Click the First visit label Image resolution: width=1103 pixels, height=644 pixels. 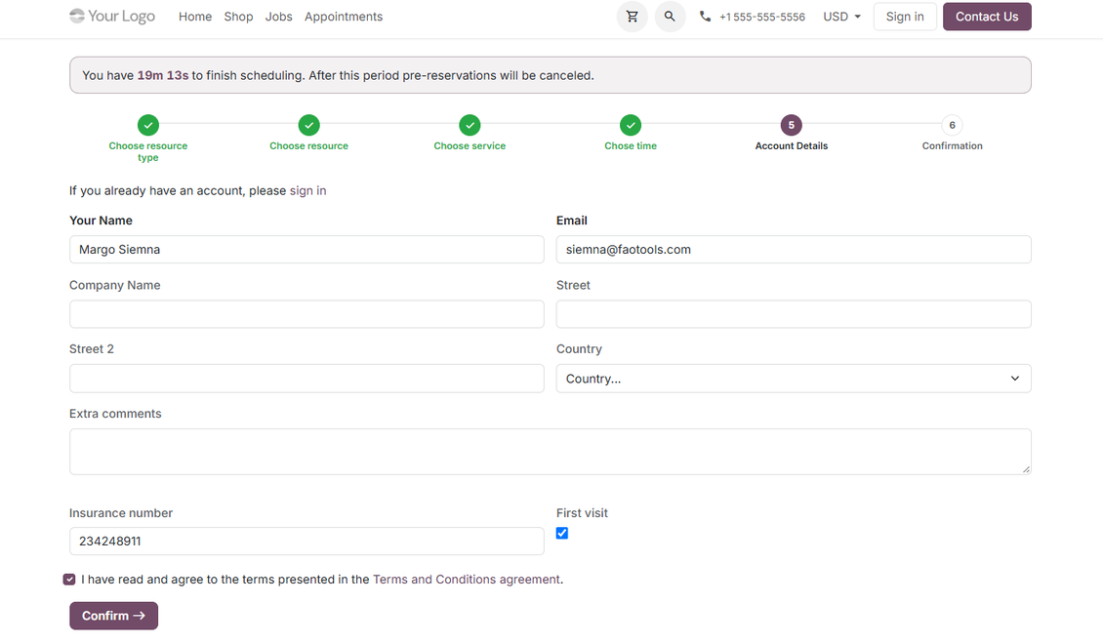(x=582, y=513)
